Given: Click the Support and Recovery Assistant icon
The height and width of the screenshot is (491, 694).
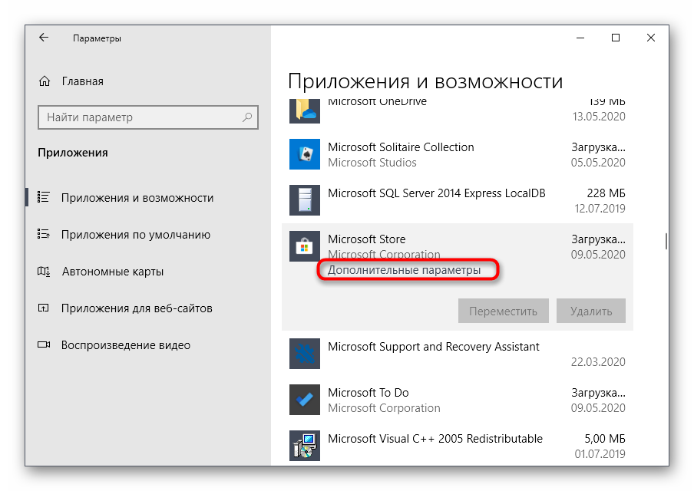Looking at the screenshot, I should tap(304, 354).
